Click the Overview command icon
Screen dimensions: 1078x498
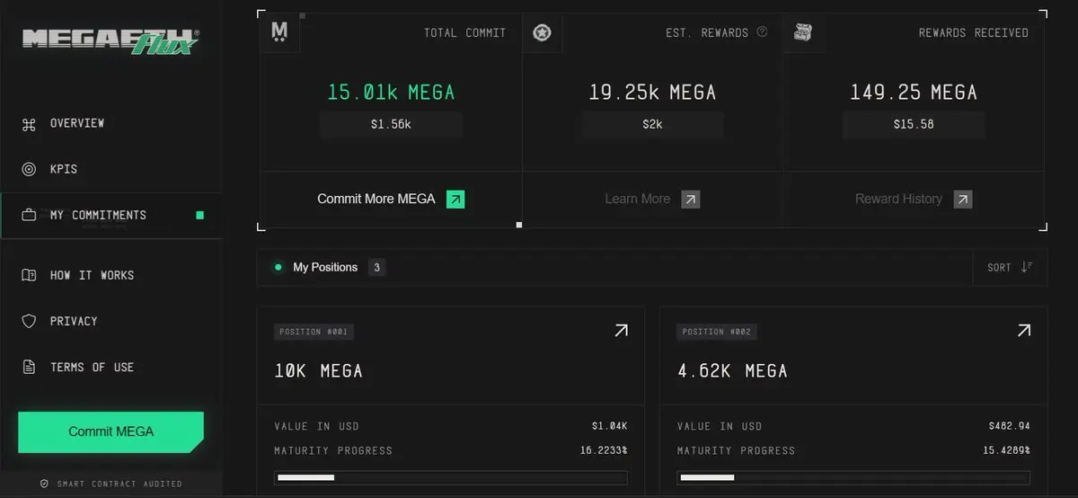coord(29,124)
